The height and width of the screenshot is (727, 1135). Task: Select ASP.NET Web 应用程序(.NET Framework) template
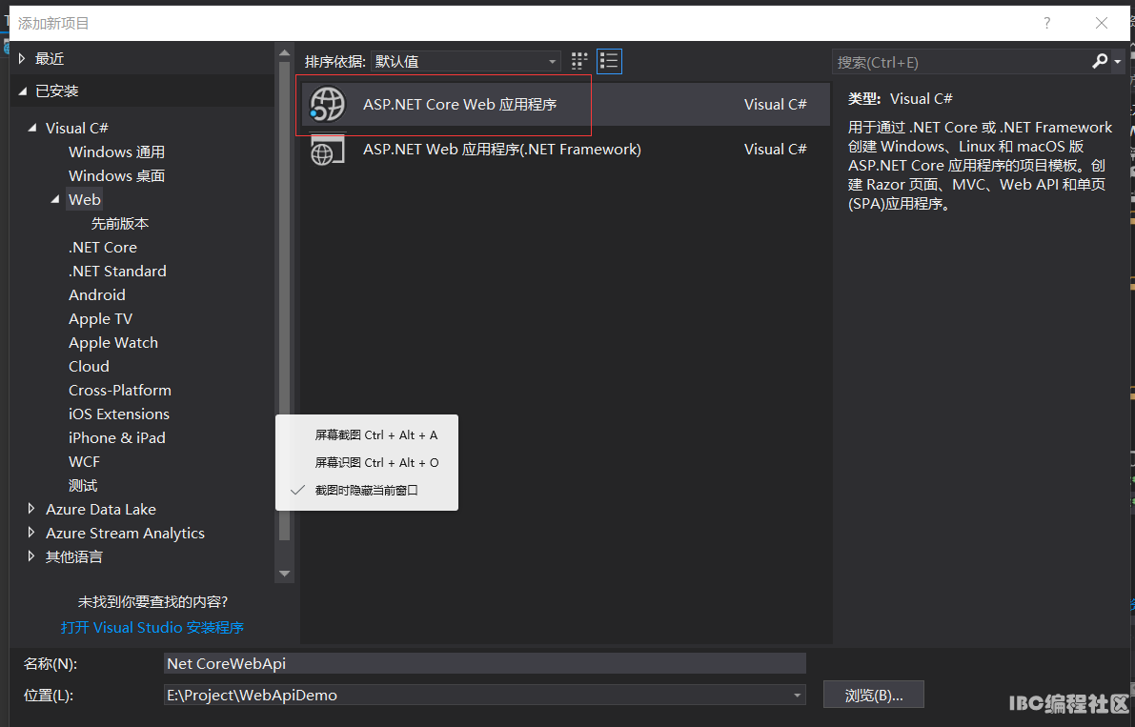click(564, 149)
